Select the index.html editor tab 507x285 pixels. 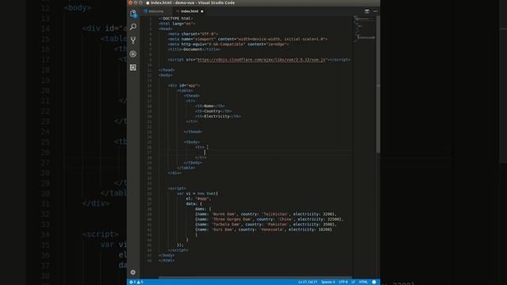coord(189,11)
